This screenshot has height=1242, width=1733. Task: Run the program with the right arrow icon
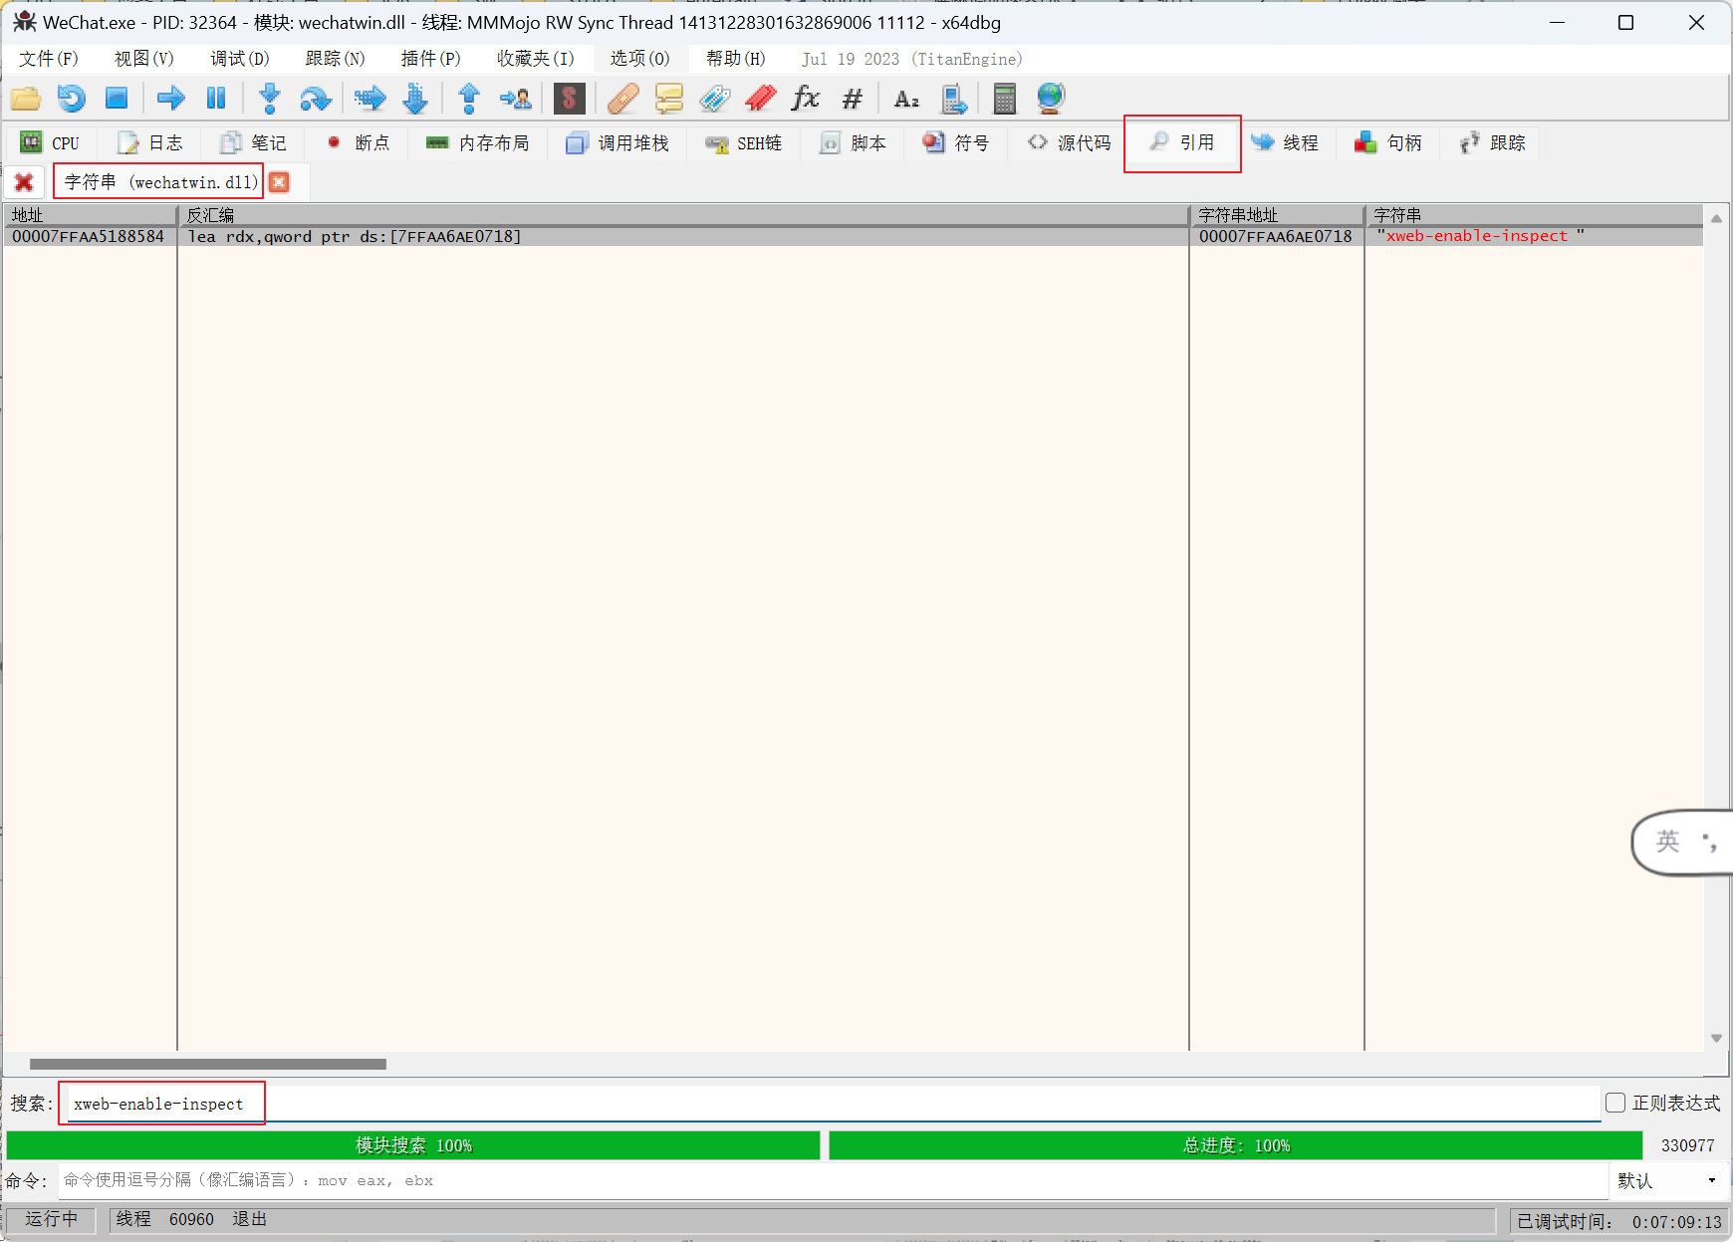[171, 99]
